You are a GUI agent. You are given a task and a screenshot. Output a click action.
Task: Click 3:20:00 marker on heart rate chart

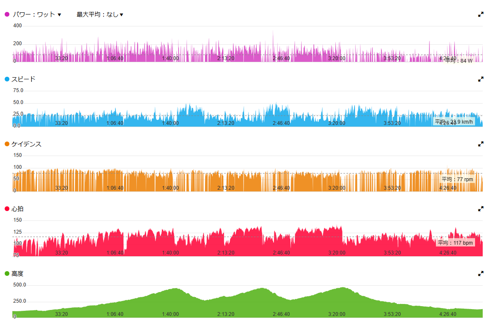(x=337, y=252)
